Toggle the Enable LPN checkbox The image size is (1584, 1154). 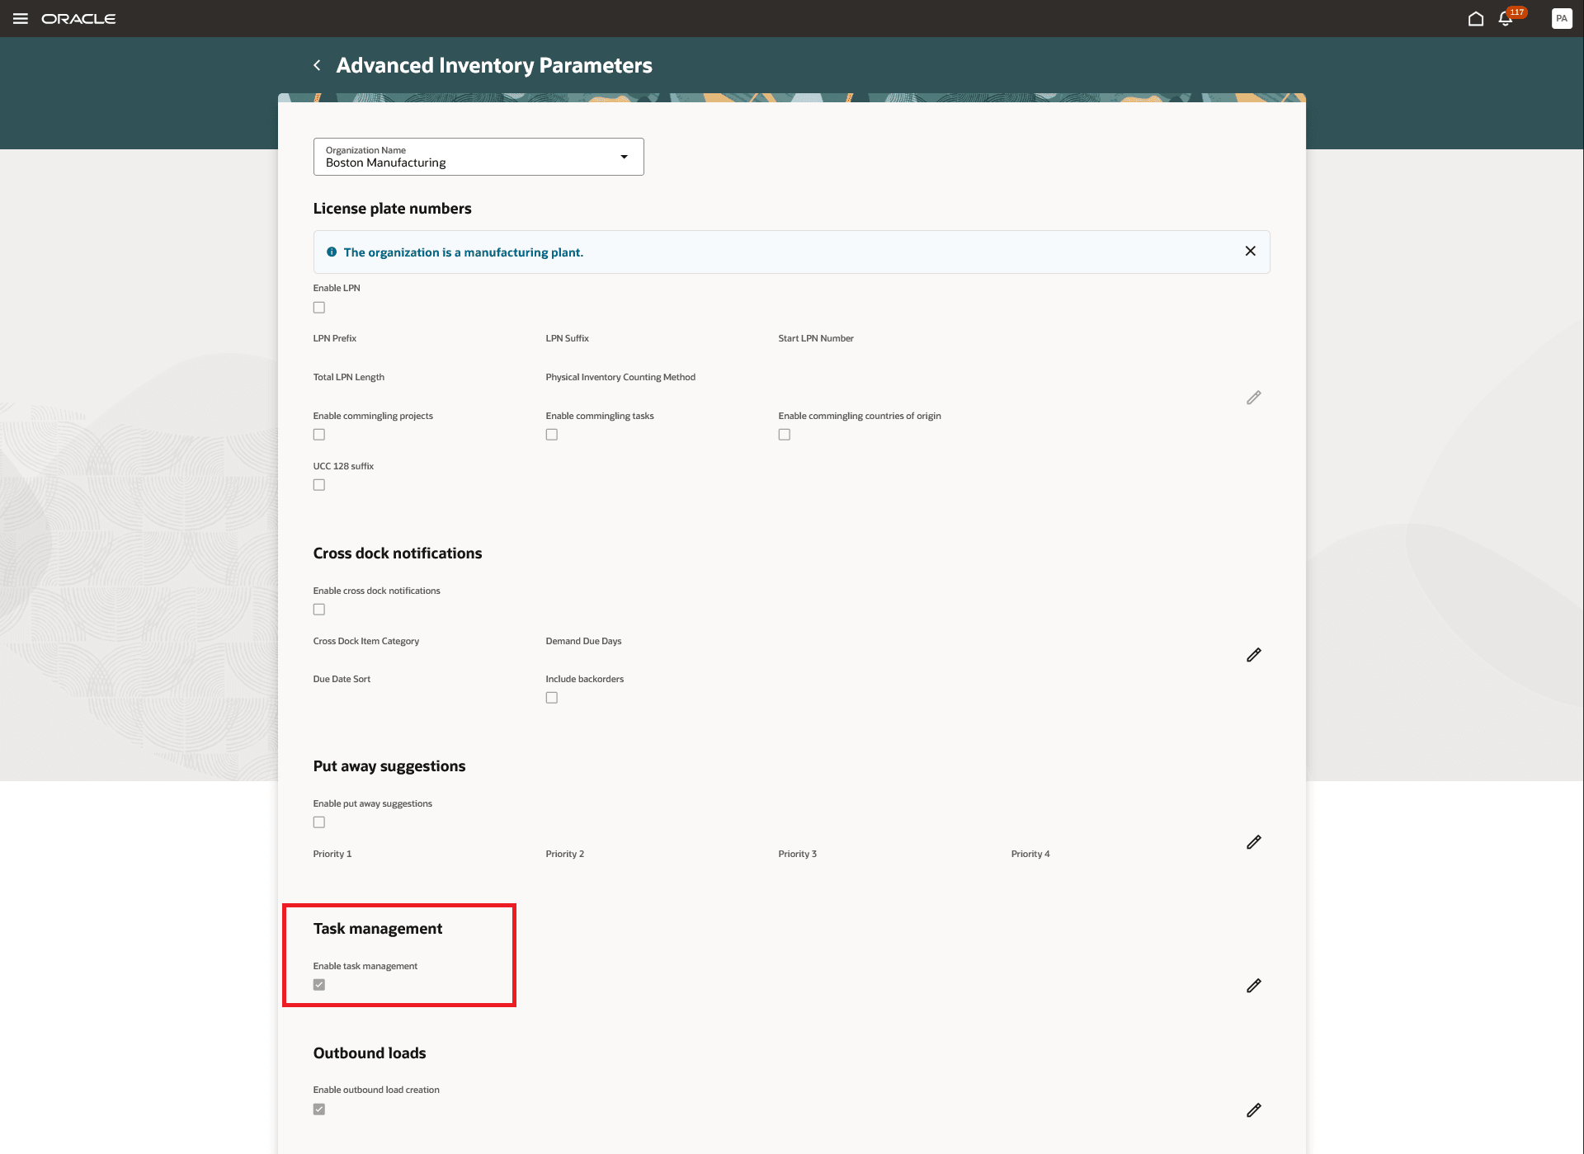pos(319,308)
